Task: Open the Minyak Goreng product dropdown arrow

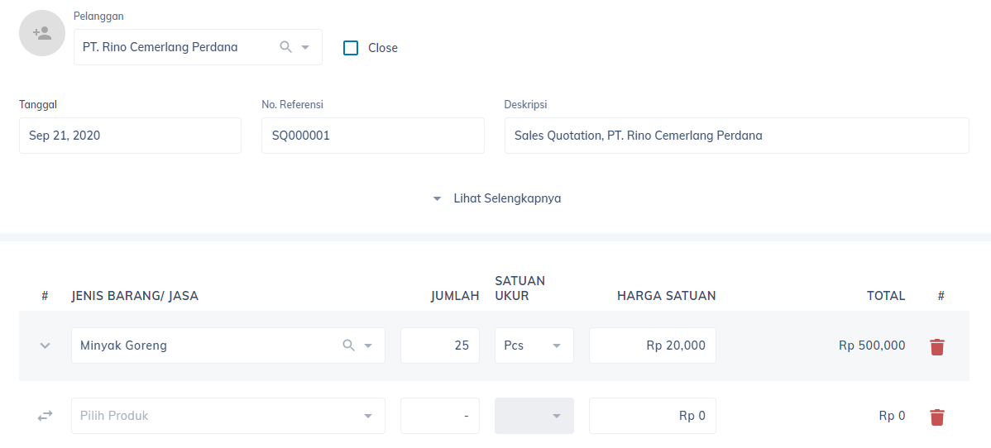Action: click(x=368, y=346)
